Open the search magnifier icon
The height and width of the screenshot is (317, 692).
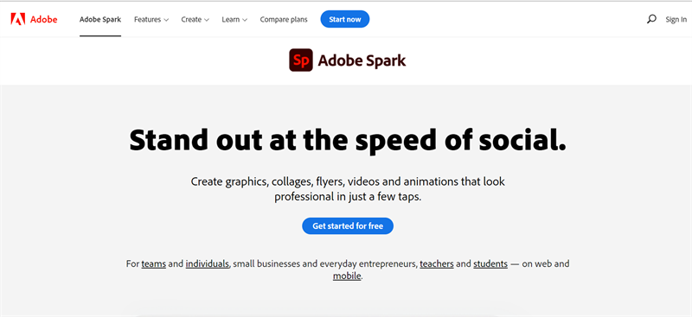click(x=651, y=19)
